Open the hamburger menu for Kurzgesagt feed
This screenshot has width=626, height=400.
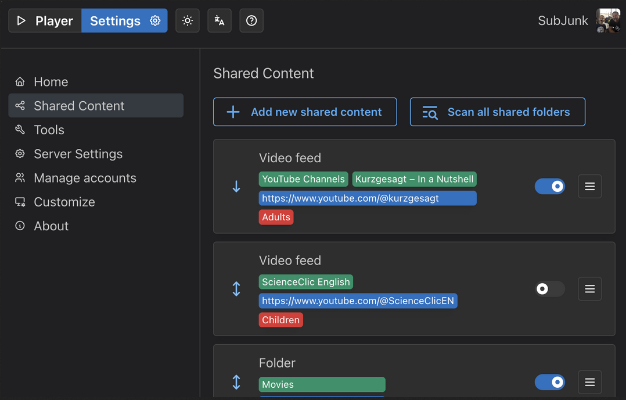point(589,186)
